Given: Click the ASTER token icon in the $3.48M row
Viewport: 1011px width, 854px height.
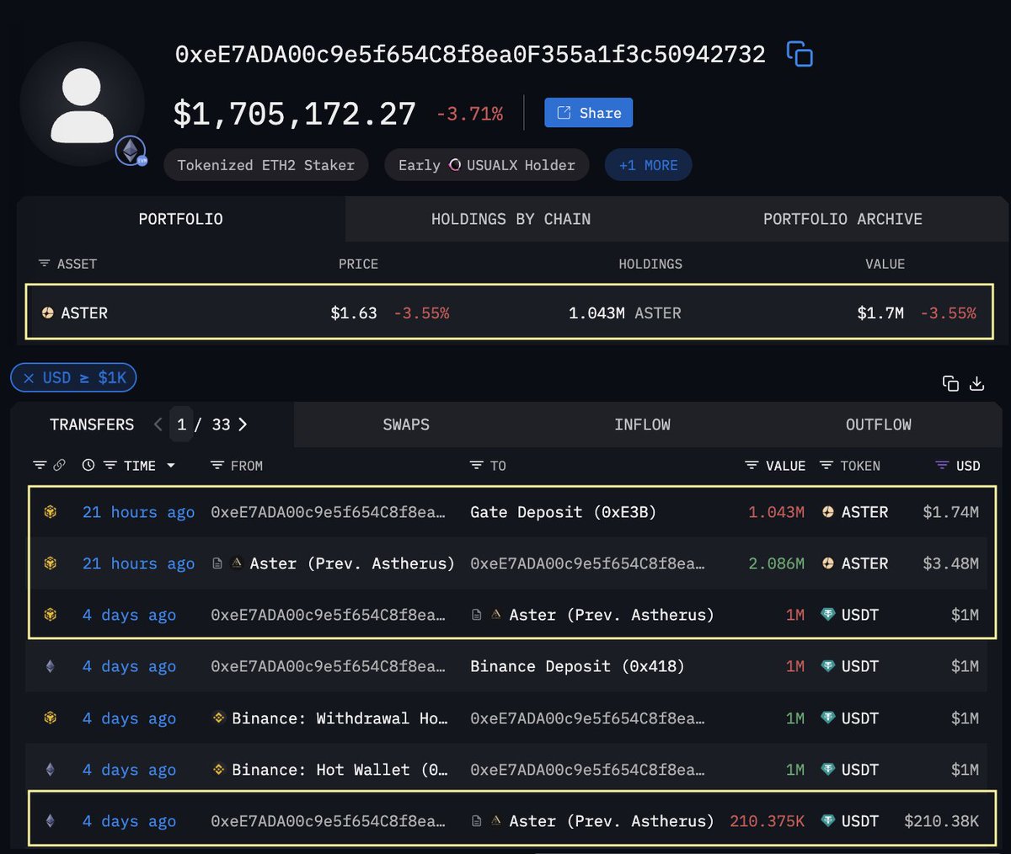Looking at the screenshot, I should 828,563.
